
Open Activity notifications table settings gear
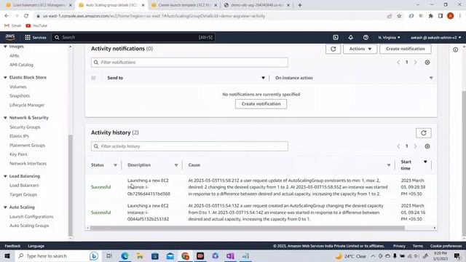click(x=427, y=63)
